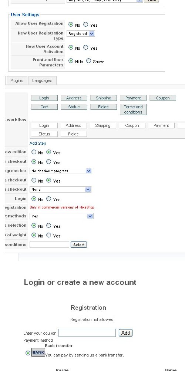
Task: Select Show for Front-end User Parameters
Action: pyautogui.click(x=88, y=61)
